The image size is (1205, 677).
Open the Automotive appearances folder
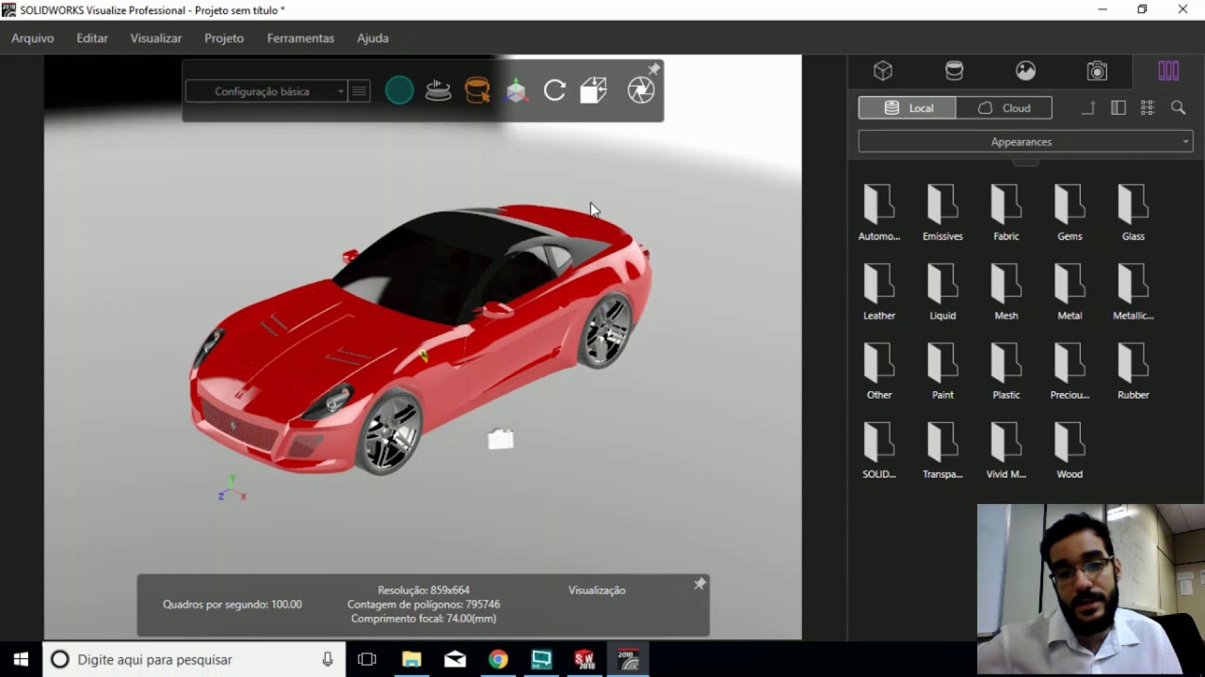(879, 213)
